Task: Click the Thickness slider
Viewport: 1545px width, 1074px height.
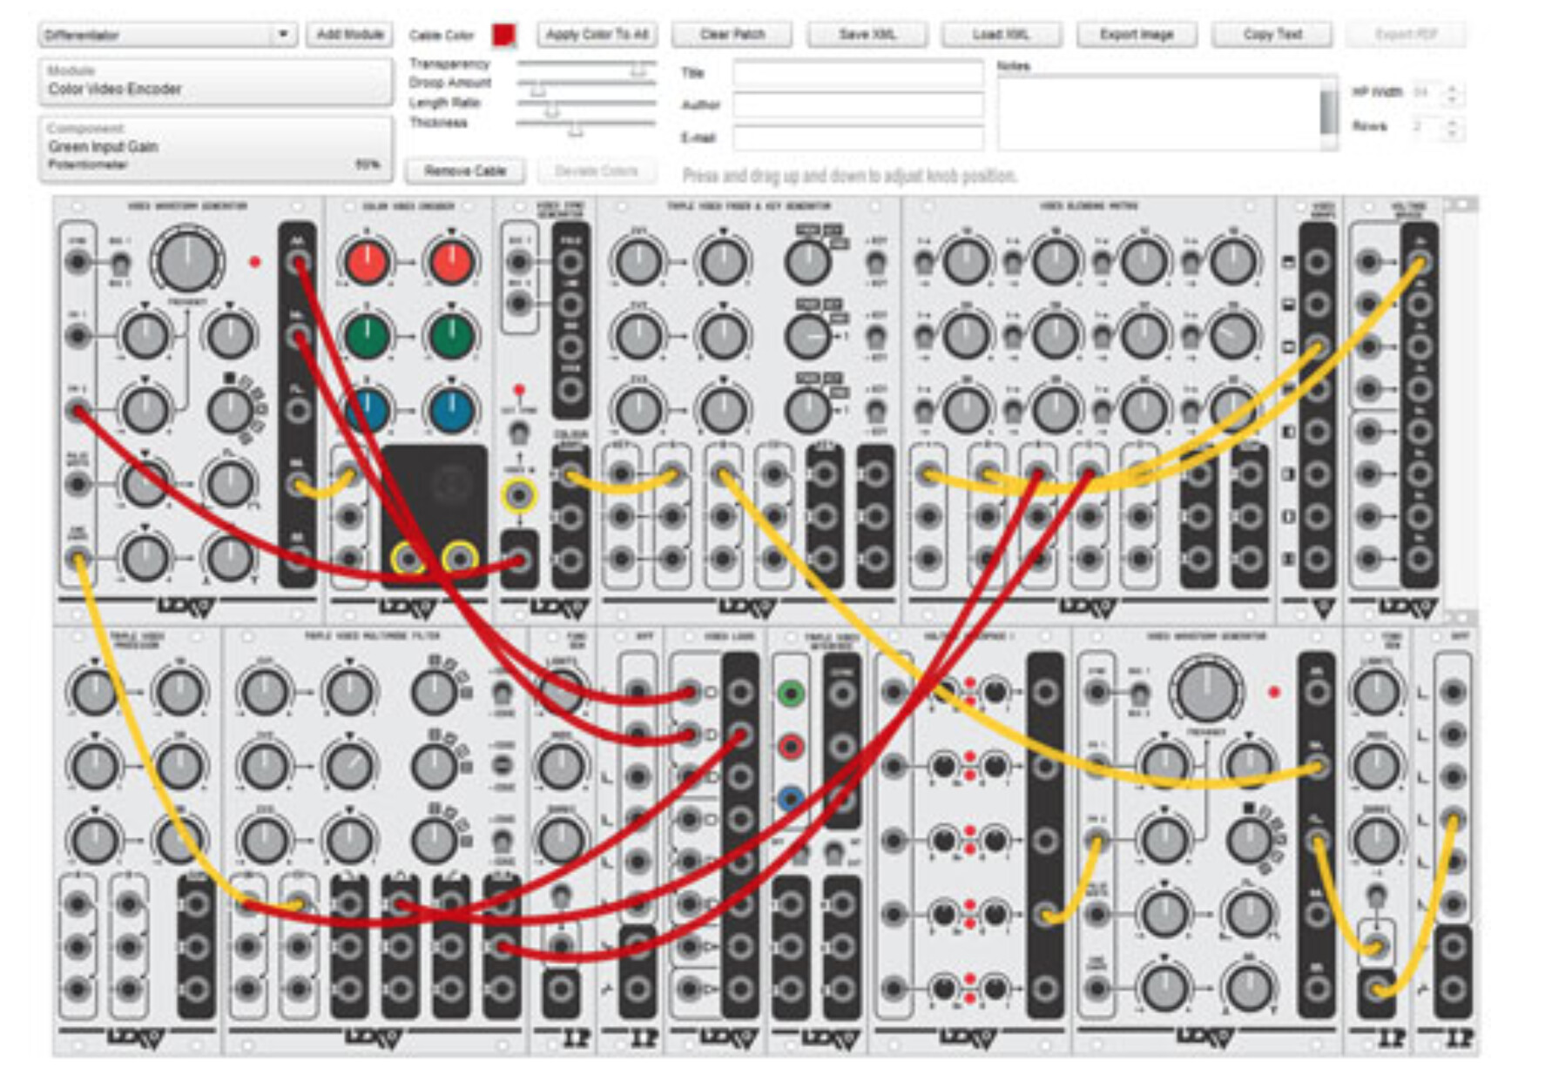Action: click(586, 125)
